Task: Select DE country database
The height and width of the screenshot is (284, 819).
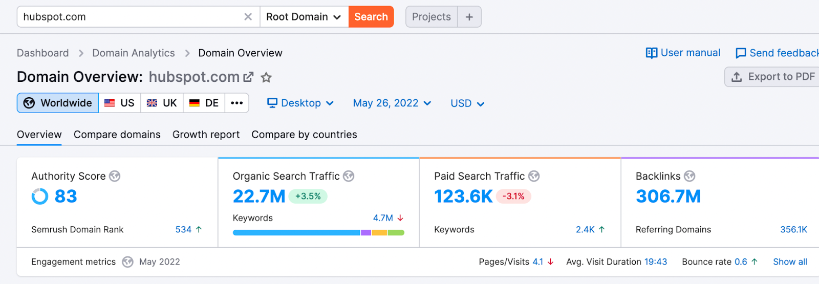Action: click(x=204, y=103)
